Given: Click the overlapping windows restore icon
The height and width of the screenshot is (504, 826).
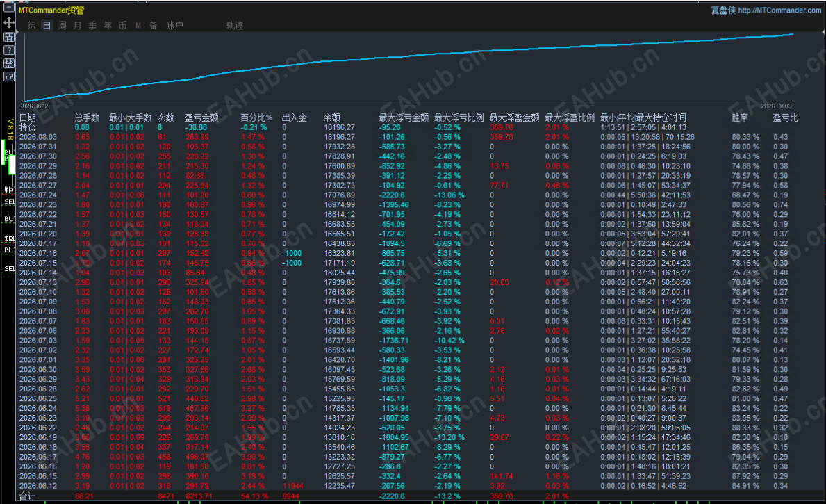Looking at the screenshot, I should tap(9, 76).
